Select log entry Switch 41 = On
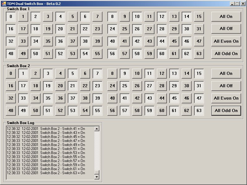 pos(46,129)
